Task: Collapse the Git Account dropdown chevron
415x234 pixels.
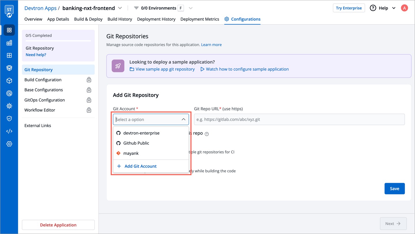Action: 184,119
